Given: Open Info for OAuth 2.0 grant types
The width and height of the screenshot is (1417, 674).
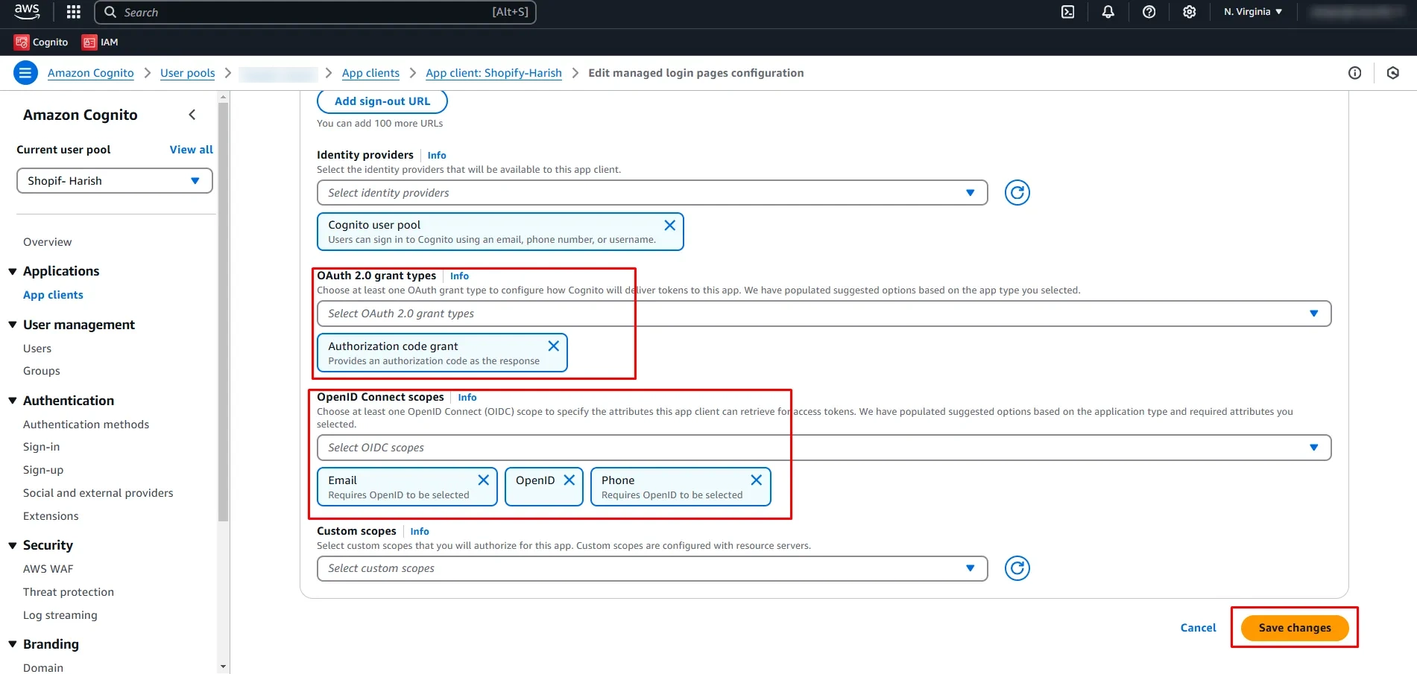Looking at the screenshot, I should (x=459, y=276).
